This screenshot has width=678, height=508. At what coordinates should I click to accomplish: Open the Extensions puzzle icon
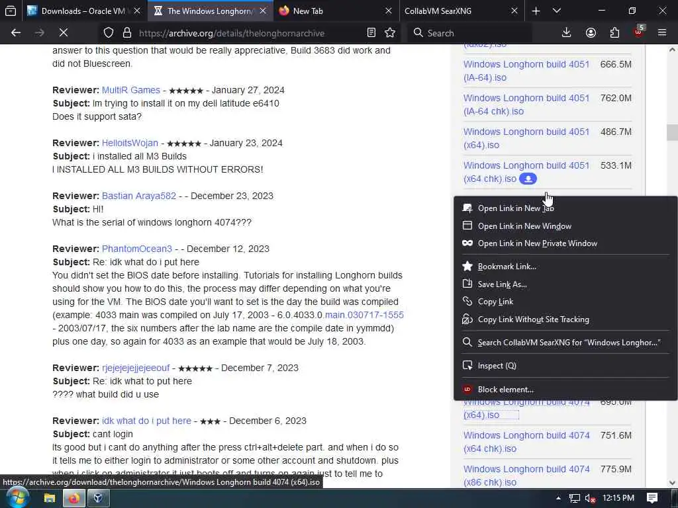coord(614,33)
